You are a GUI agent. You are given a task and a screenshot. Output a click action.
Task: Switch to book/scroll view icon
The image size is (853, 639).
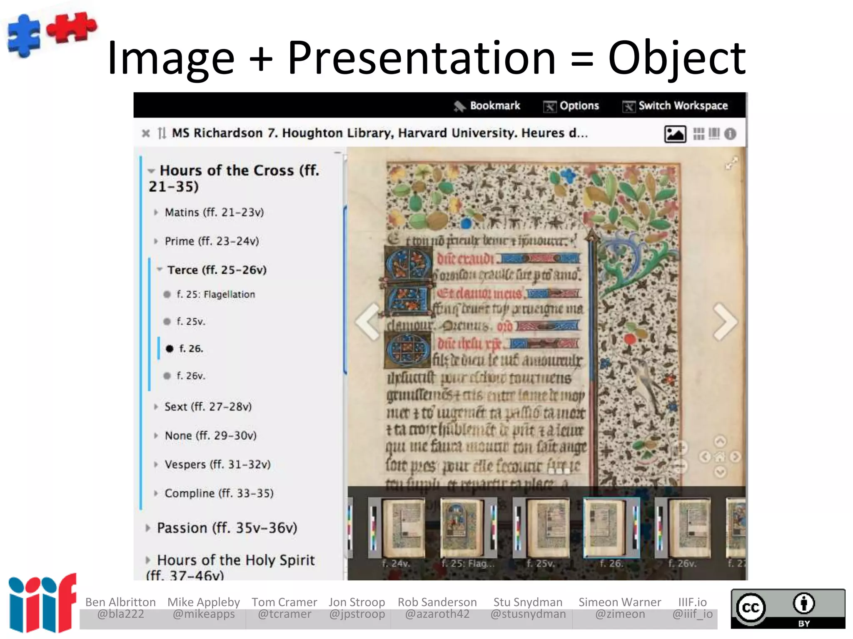tap(714, 134)
